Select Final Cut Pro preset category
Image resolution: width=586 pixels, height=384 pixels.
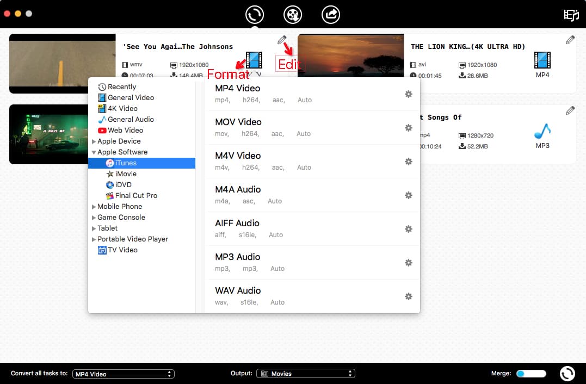tap(132, 195)
